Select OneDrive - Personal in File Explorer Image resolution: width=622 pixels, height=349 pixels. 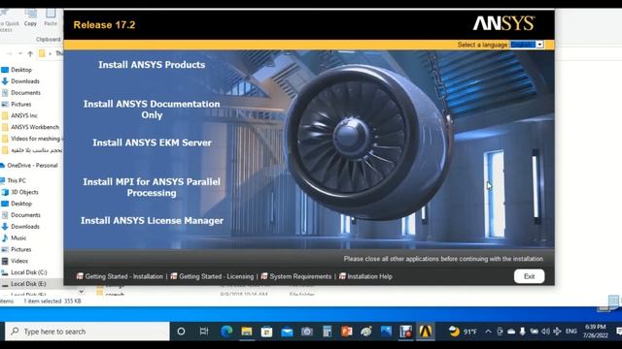tap(32, 166)
